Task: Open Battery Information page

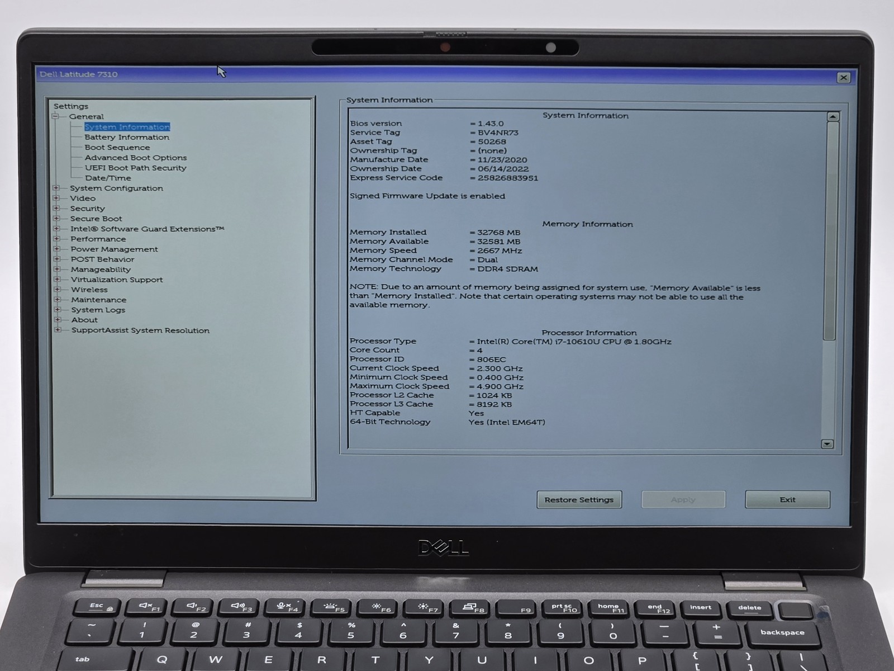Action: point(127,137)
